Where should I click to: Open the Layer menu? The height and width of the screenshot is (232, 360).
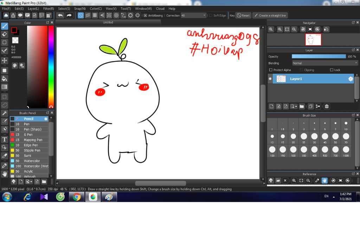[x=33, y=8]
